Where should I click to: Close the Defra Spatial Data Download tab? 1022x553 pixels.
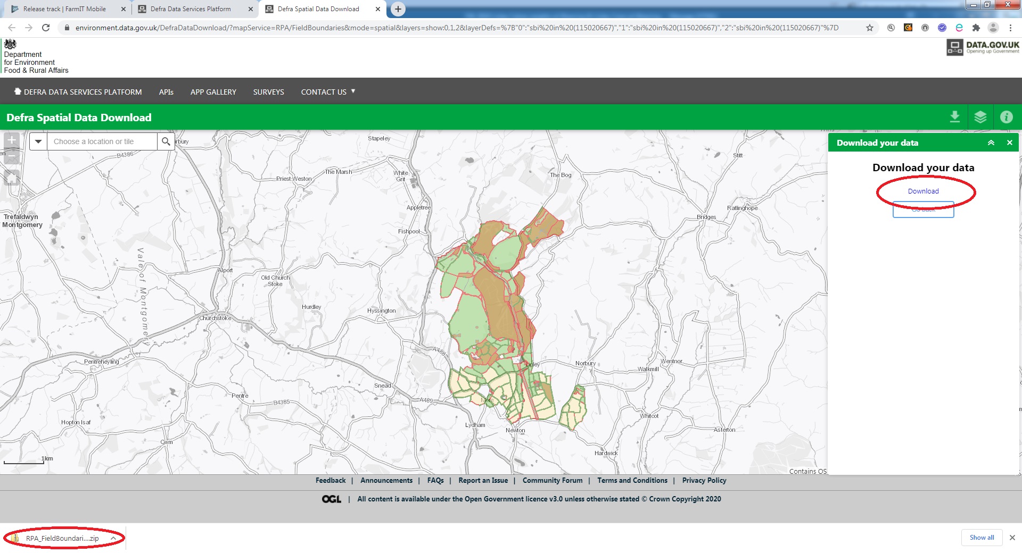377,9
